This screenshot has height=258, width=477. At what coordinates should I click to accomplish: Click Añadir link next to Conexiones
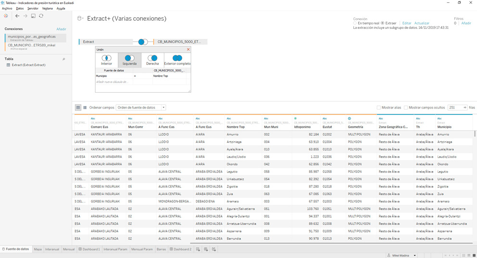click(61, 29)
